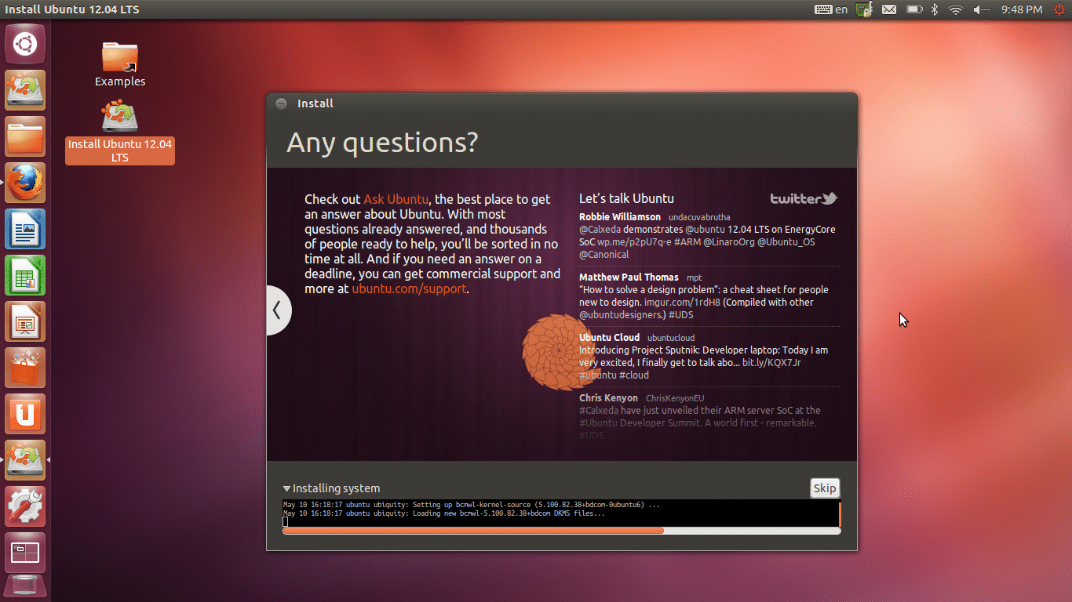Click the tweet author name Ubuntu Cloud

(x=610, y=338)
